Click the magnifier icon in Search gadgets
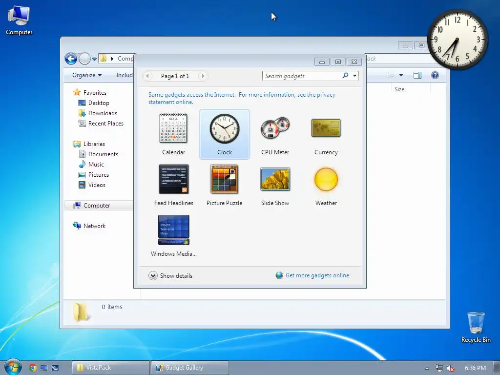 click(x=345, y=76)
